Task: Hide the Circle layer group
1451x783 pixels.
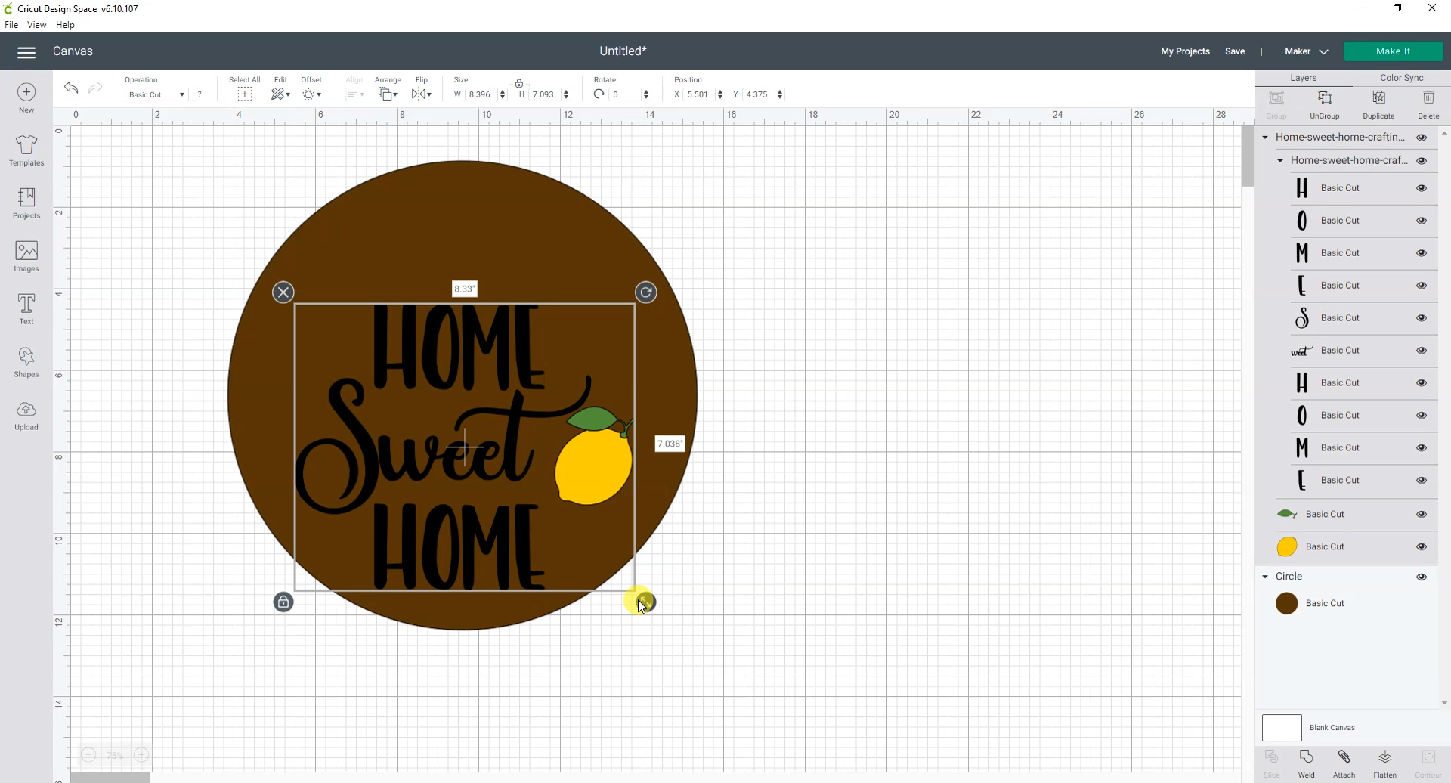Action: tap(1422, 577)
